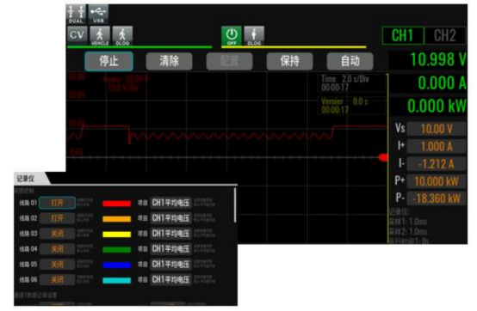The width and height of the screenshot is (477, 311).
Task: Open line 04 CH1平均电压 item dropdown
Action: (x=171, y=249)
